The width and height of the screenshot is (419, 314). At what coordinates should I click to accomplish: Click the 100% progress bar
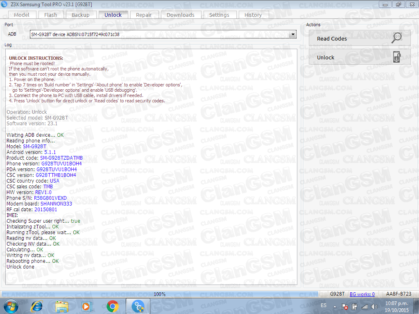(160, 294)
